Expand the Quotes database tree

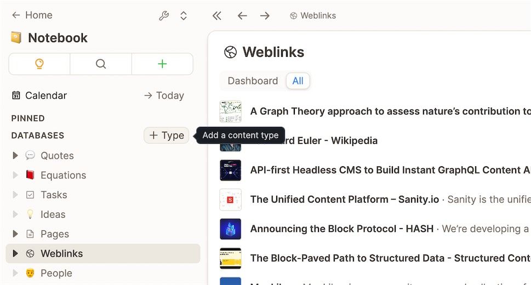pyautogui.click(x=15, y=156)
